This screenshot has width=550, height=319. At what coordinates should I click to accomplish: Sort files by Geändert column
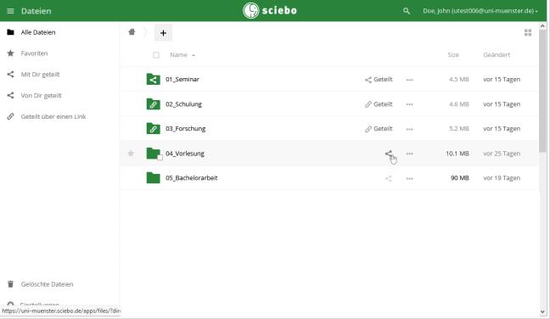[497, 54]
